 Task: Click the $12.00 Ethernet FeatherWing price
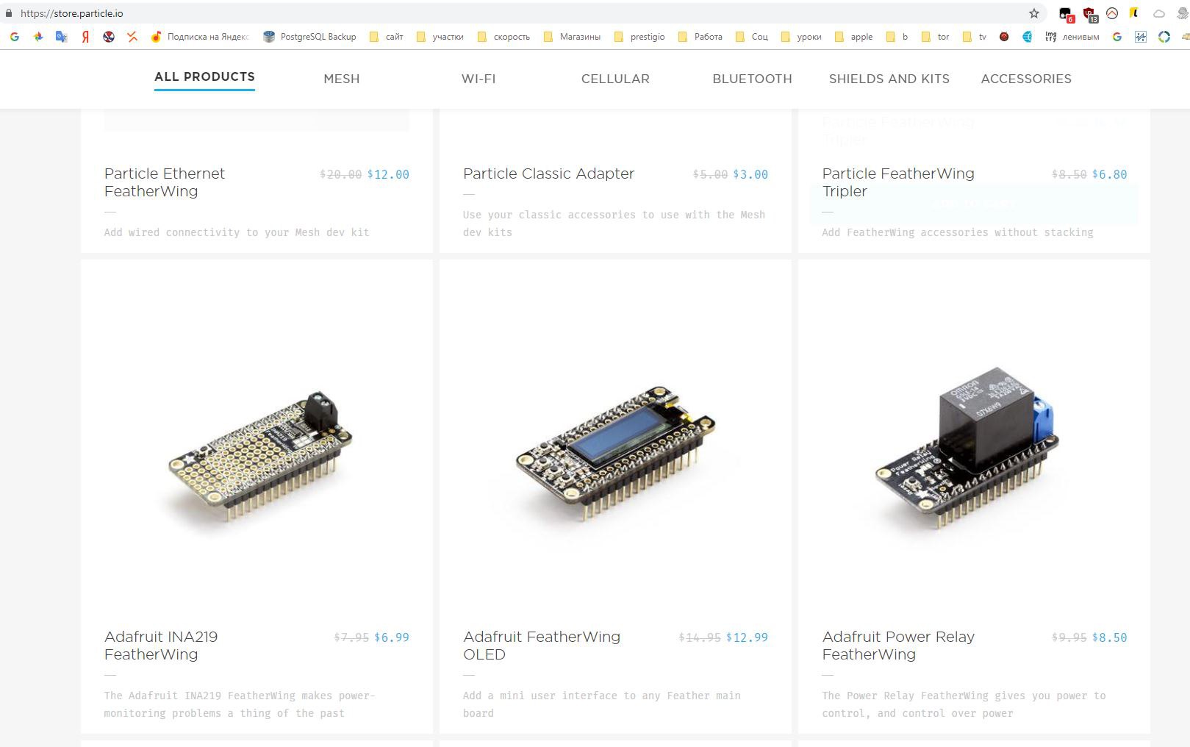click(388, 174)
